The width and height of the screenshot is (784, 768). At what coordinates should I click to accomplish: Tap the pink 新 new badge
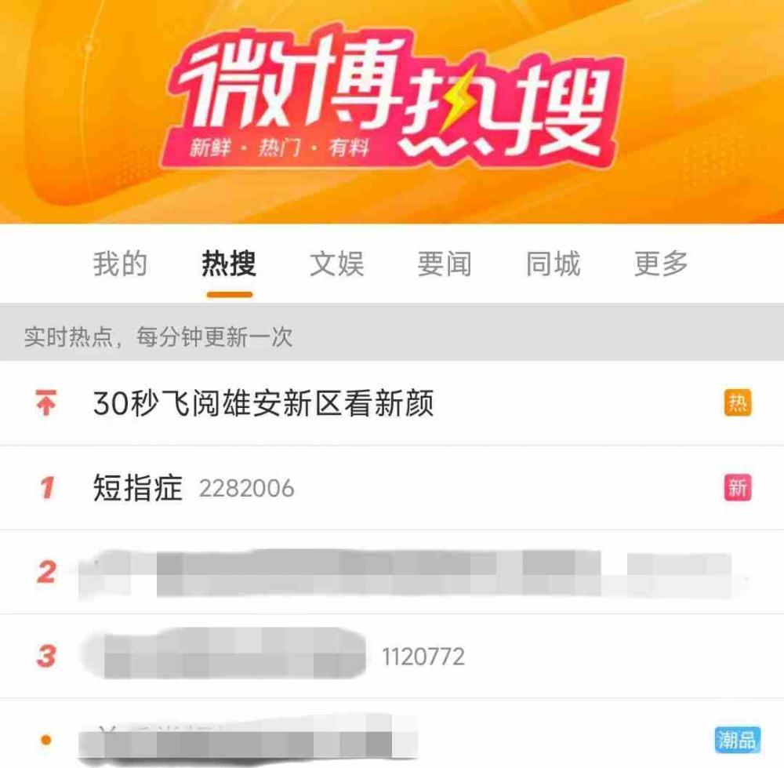[x=738, y=488]
